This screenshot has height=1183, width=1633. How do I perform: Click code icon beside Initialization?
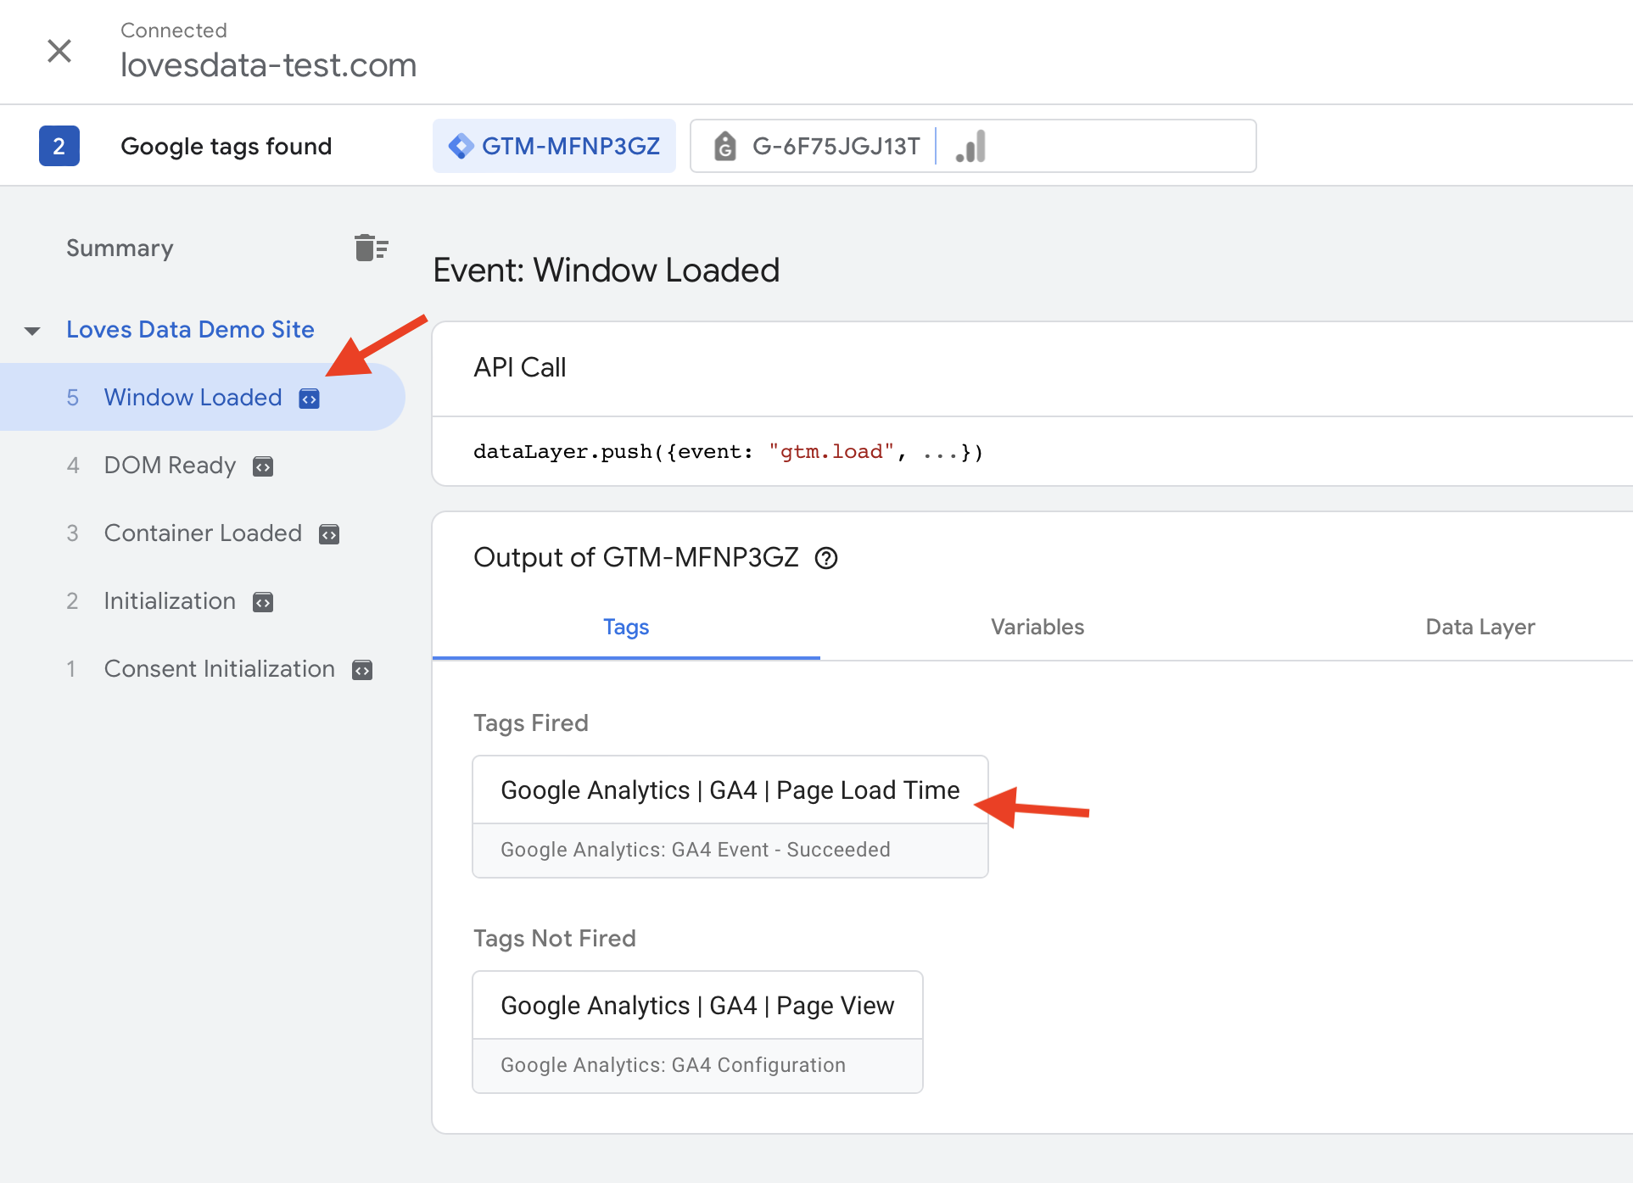[x=263, y=602]
